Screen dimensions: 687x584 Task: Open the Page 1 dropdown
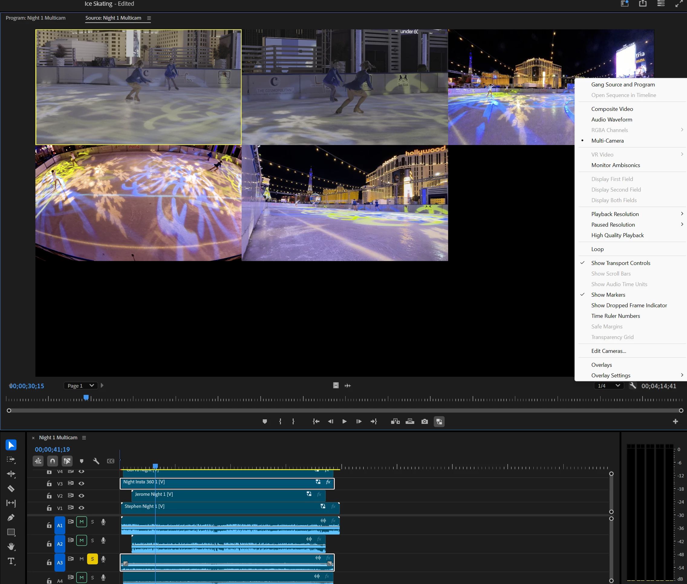pyautogui.click(x=80, y=386)
